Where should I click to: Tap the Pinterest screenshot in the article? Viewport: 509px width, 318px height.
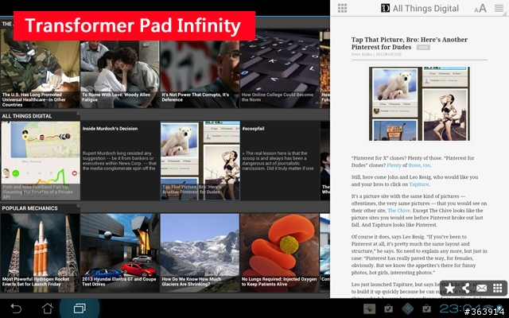coord(419,103)
